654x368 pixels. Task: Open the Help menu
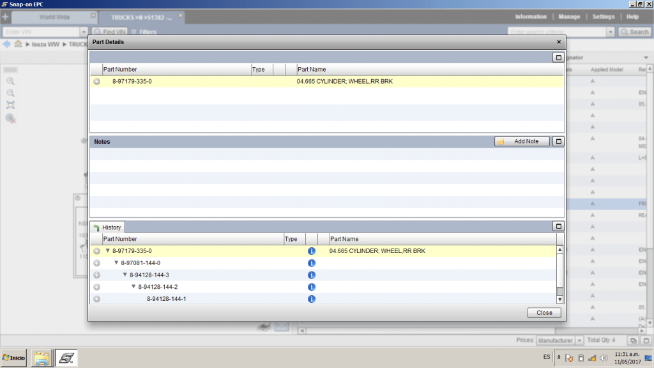[632, 17]
